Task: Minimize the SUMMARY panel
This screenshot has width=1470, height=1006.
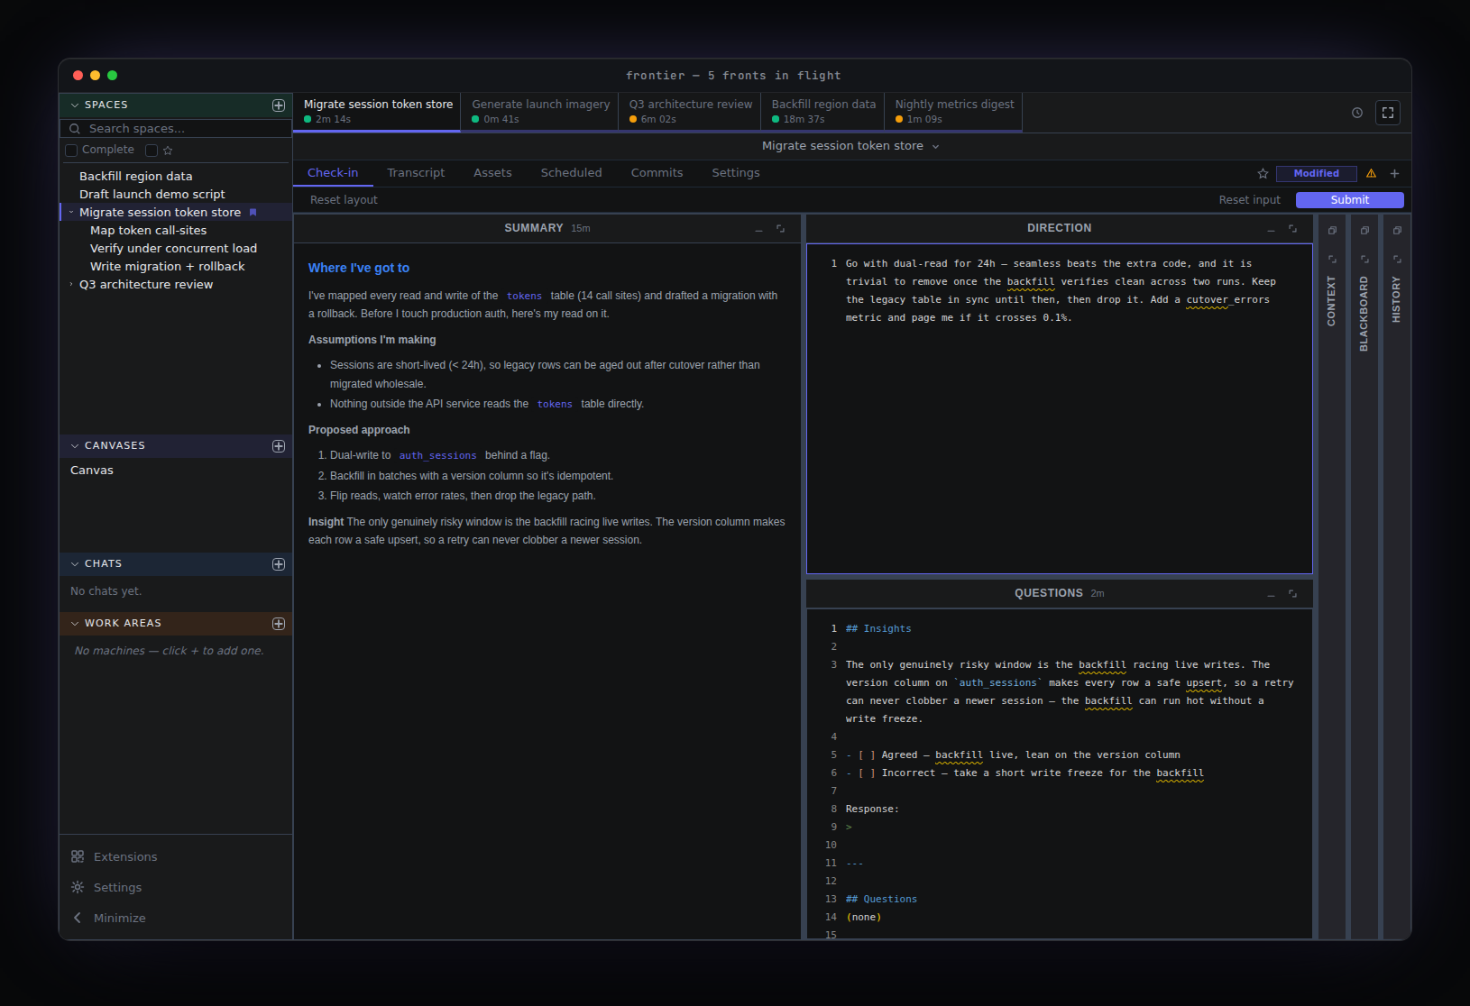Action: click(758, 229)
